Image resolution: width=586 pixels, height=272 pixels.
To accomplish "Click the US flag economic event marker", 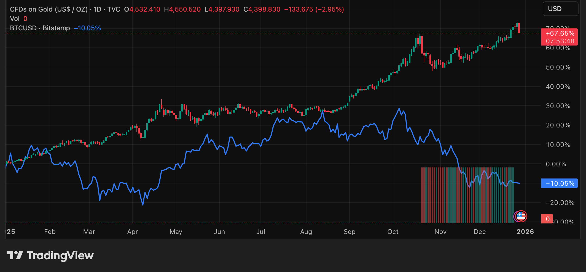I will (521, 216).
